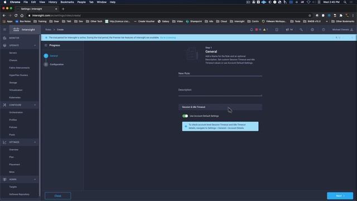
Task: Click the Monitor chart icon in sidebar
Action: point(4,38)
